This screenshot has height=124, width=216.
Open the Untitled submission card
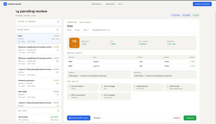38,83
